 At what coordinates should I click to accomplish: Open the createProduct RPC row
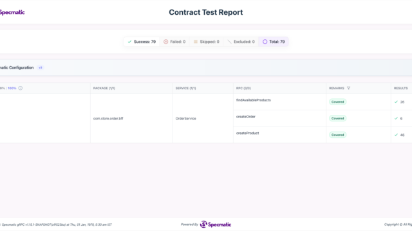[x=279, y=135]
